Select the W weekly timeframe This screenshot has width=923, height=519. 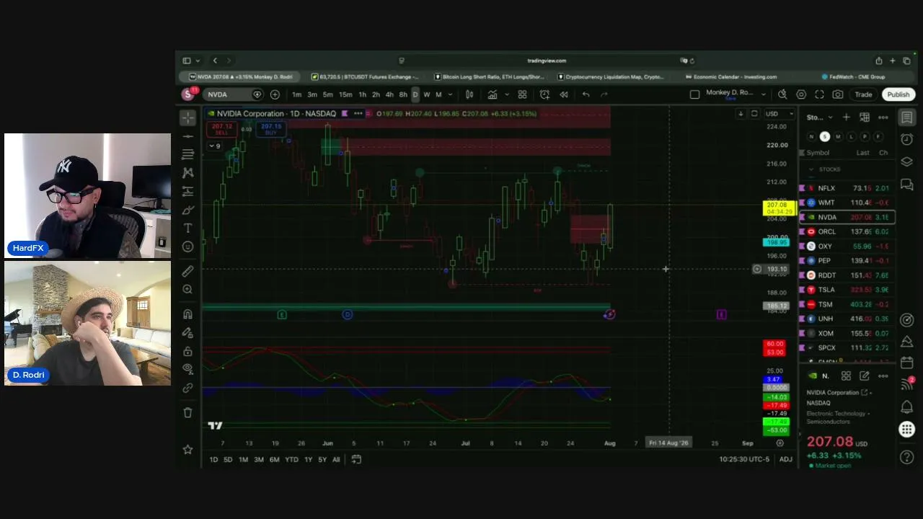point(427,94)
